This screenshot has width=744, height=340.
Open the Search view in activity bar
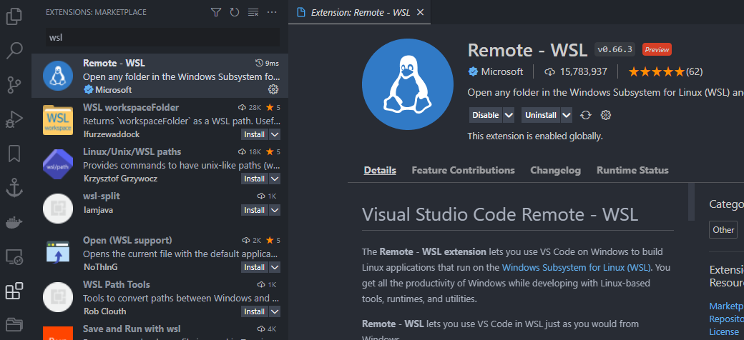tap(14, 51)
